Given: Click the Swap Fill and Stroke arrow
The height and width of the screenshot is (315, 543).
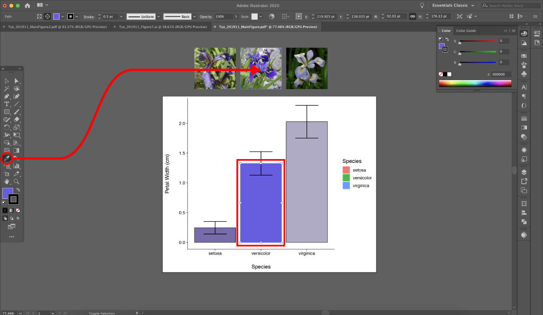Looking at the screenshot, I should tap(17, 189).
